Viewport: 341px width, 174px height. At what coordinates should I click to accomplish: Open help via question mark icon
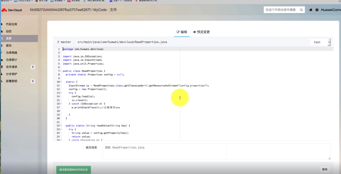317,10
